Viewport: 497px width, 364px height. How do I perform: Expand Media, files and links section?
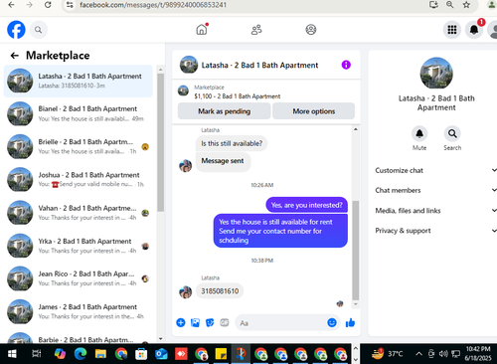pyautogui.click(x=435, y=211)
